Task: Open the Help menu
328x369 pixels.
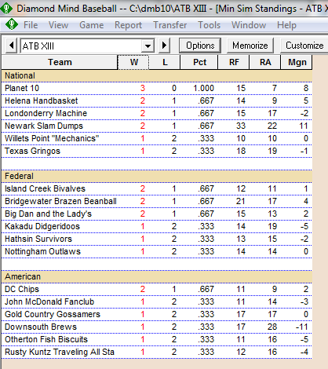Action: pyautogui.click(x=286, y=25)
